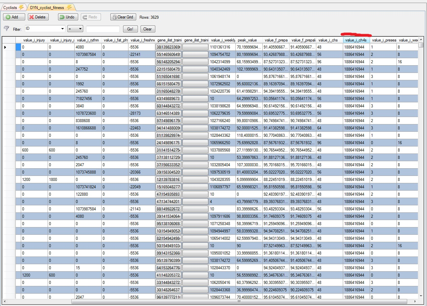Viewport: 427px width, 306px height.
Task: Open the filter column dropdown showing ID
Action: pos(62,29)
